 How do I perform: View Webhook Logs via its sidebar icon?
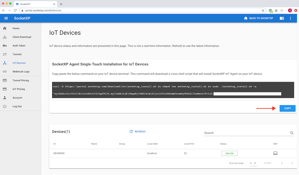5,71
